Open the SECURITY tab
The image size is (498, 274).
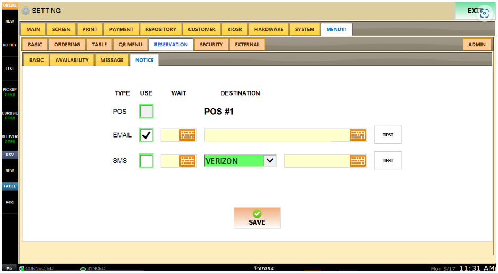pyautogui.click(x=211, y=45)
